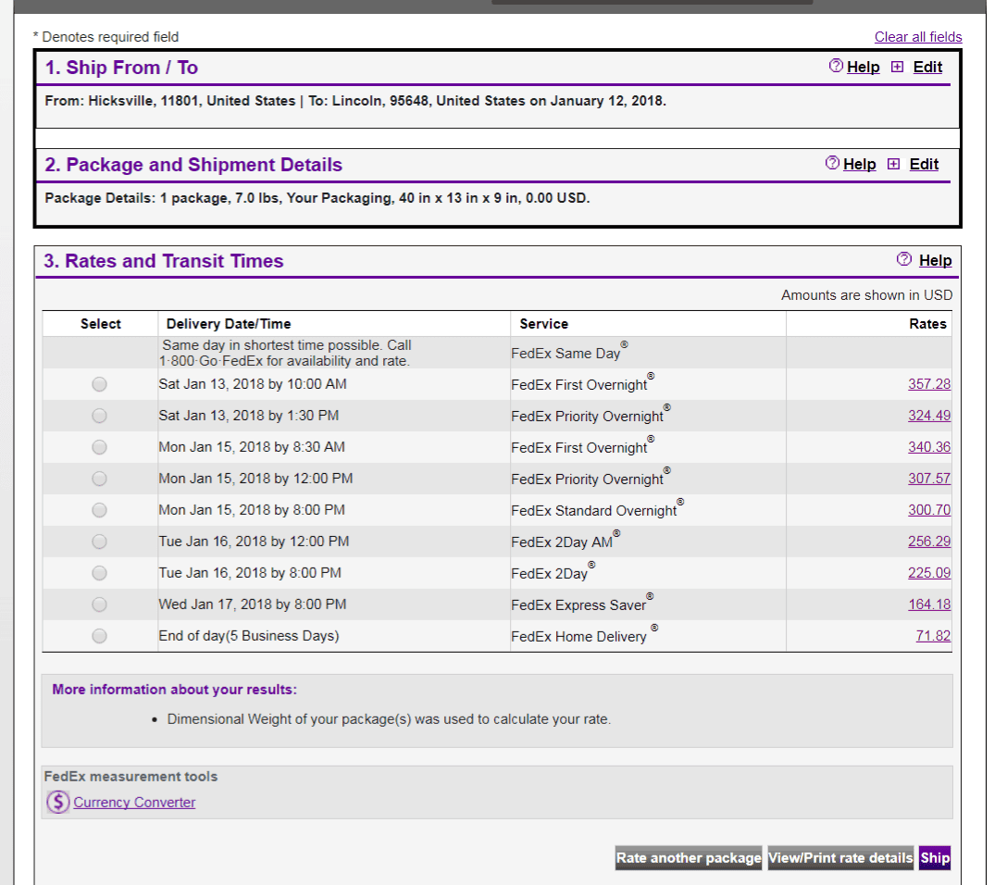Click the 'FedEx measurement tools' label

coord(131,777)
